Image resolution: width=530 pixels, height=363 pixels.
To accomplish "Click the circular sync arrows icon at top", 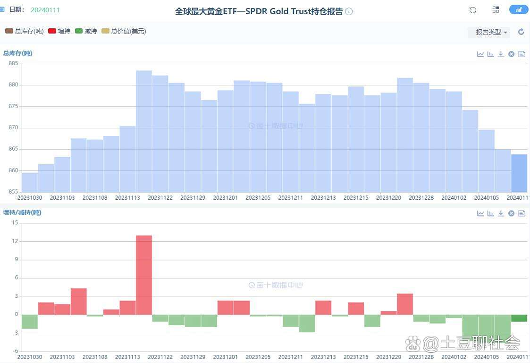I will coord(473,10).
